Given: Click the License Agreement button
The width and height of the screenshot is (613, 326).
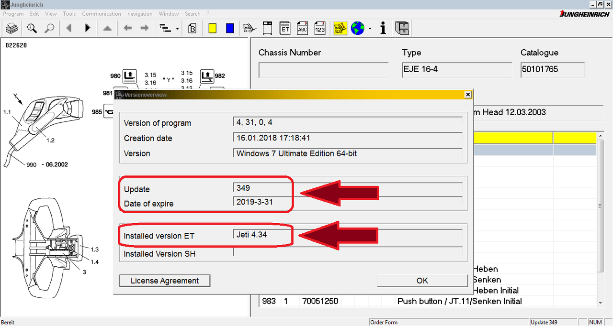Looking at the screenshot, I should point(165,281).
